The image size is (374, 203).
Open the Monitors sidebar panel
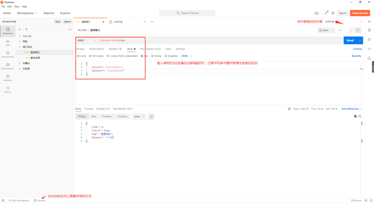pos(8,78)
